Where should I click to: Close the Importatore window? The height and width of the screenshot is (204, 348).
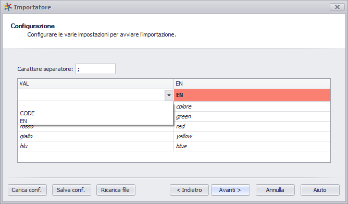337,7
